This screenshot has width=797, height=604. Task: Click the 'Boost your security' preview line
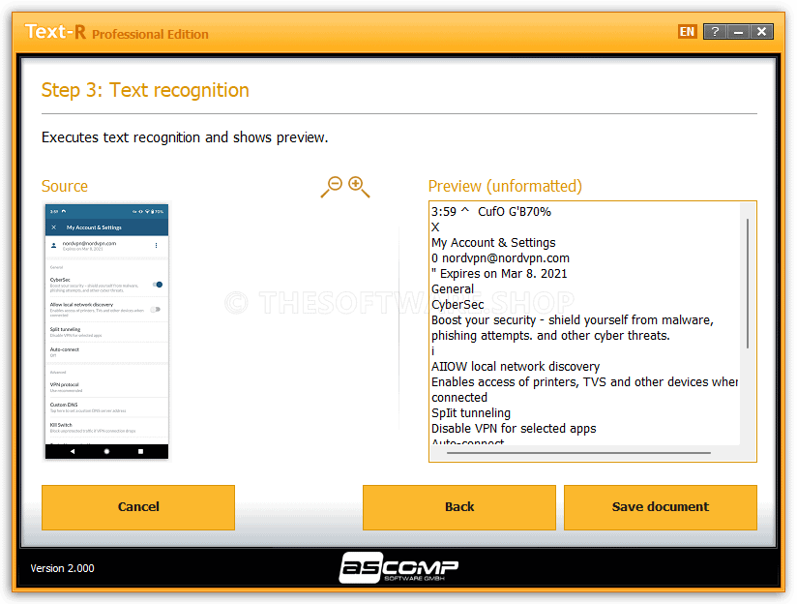click(573, 320)
